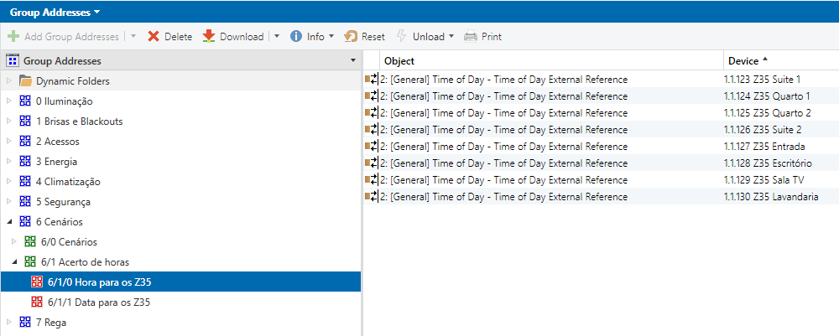Image resolution: width=839 pixels, height=336 pixels.
Task: Click the Unload lightning icon
Action: [x=402, y=37]
